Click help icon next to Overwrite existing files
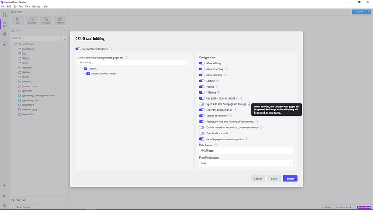 pyautogui.click(x=111, y=49)
